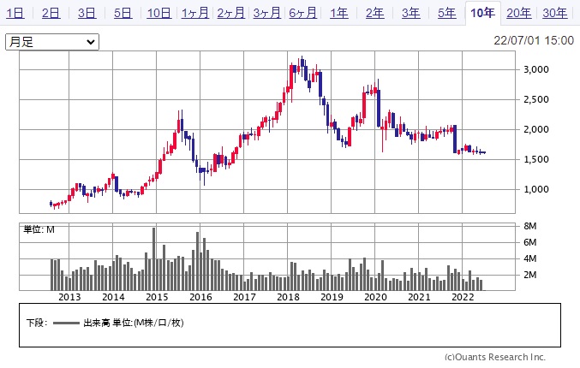
Task: Open the 1ヶ月 range tab
Action: point(195,14)
